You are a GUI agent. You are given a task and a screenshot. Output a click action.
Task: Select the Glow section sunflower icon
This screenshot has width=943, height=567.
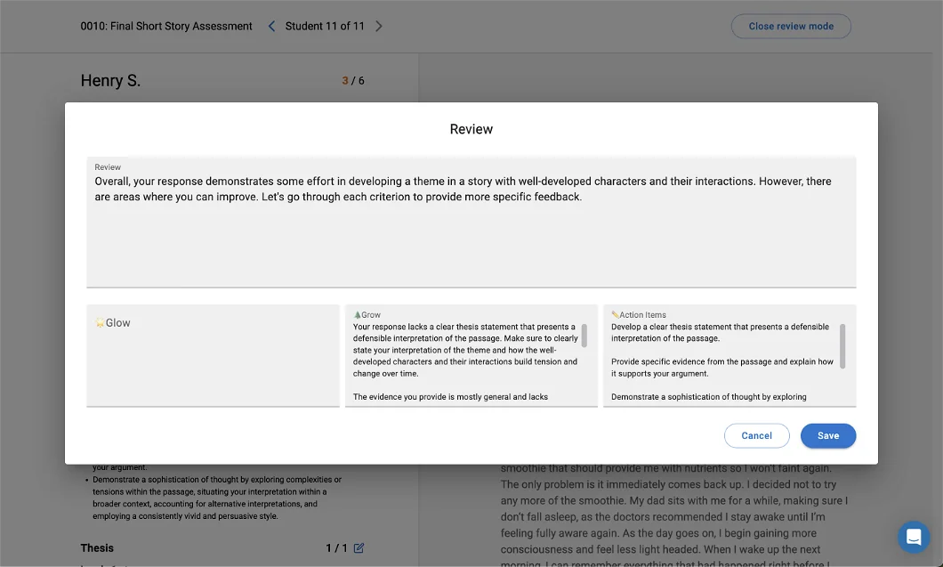tap(101, 322)
